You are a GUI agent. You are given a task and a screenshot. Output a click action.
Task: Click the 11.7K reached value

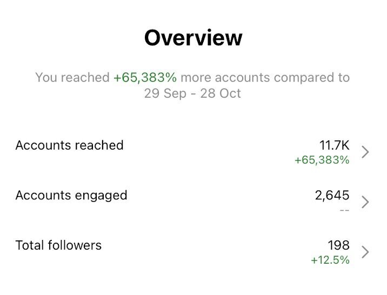tap(335, 145)
